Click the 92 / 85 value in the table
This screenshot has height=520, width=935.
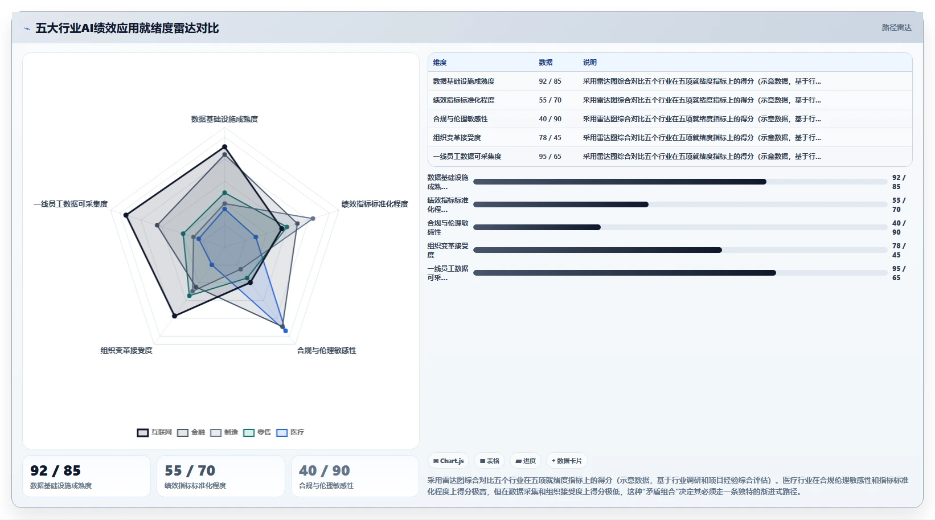click(x=550, y=81)
